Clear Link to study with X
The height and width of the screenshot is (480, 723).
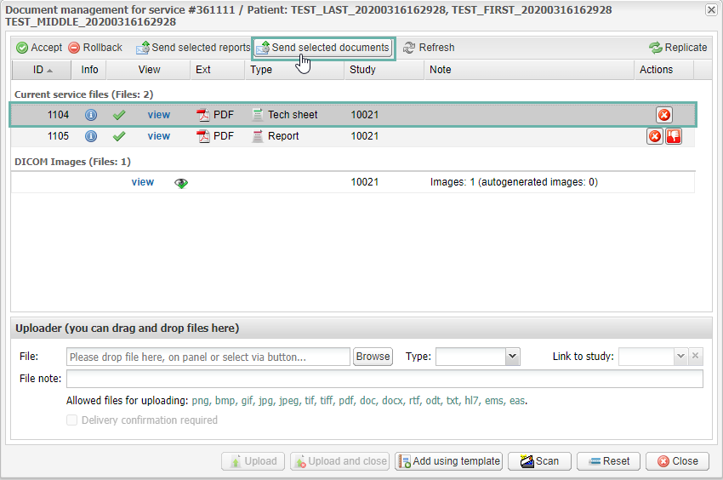pos(695,357)
